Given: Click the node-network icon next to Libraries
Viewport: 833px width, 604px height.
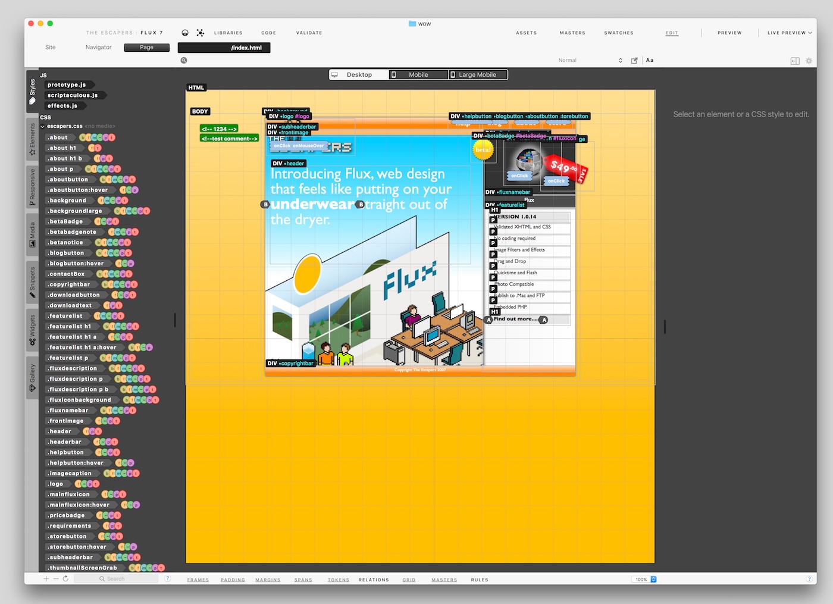Looking at the screenshot, I should [x=201, y=33].
